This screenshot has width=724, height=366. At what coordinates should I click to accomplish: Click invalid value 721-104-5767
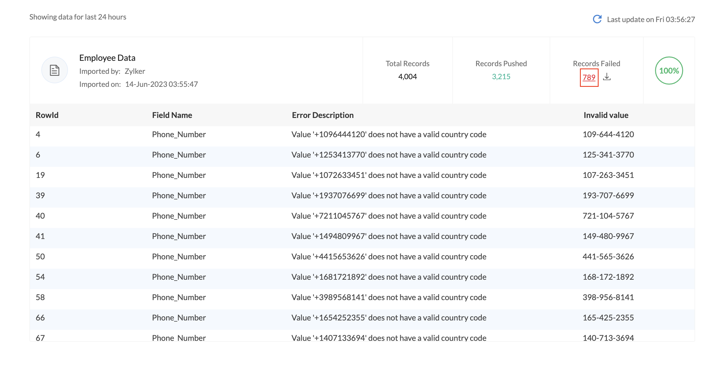(x=608, y=216)
